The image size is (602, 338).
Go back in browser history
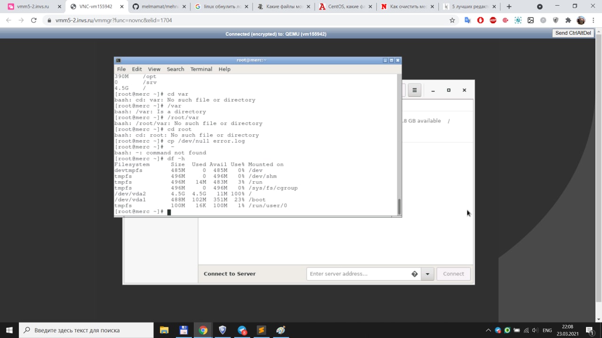[8, 21]
